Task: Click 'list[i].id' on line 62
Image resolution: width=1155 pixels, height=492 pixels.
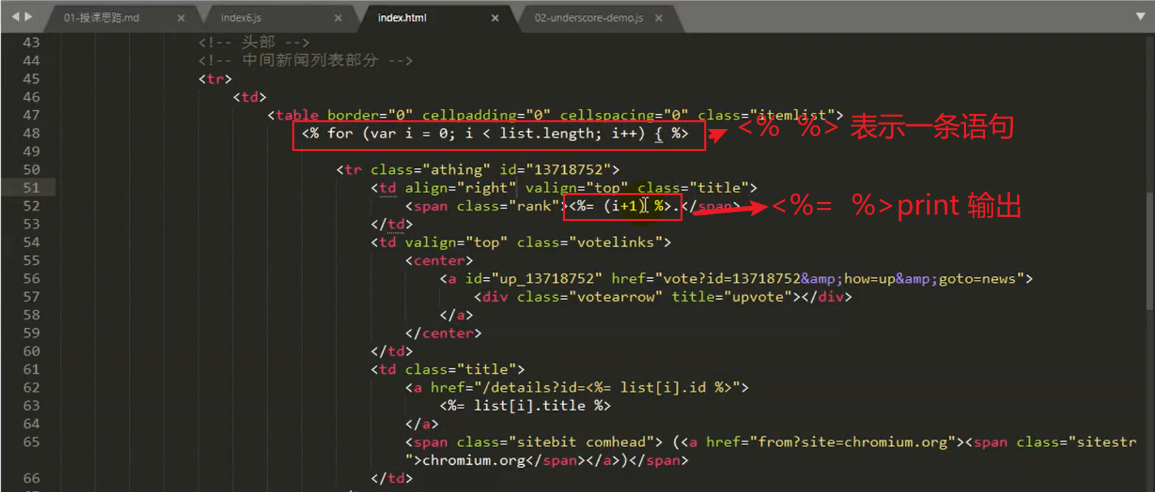Action: click(663, 387)
